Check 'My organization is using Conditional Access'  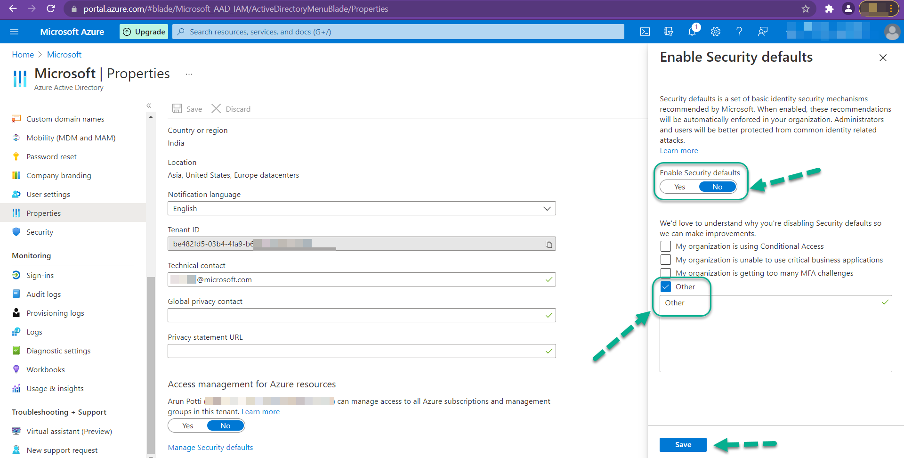click(665, 246)
